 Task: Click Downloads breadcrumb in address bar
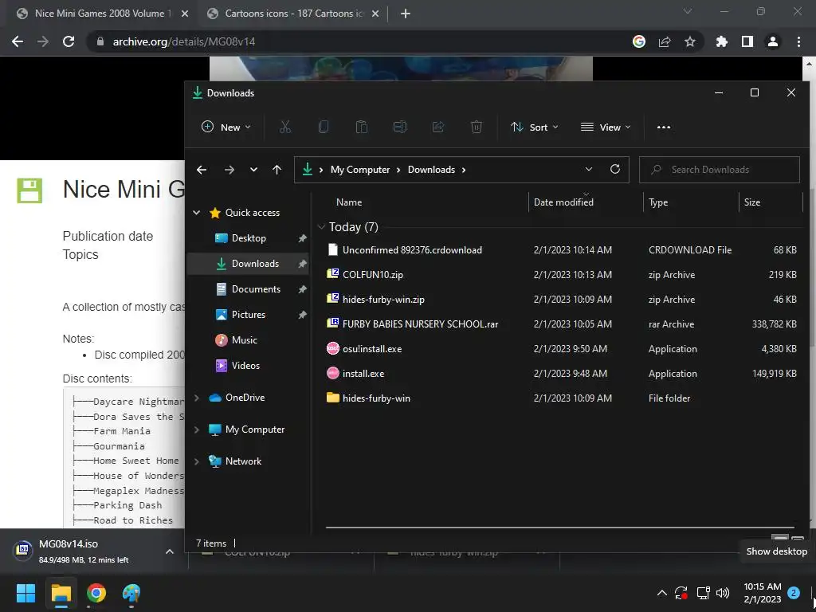pos(431,170)
